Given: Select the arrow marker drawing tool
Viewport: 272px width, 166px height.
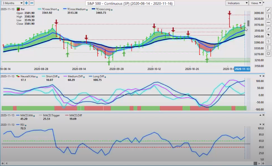Looking at the screenshot, I should pos(268,35).
